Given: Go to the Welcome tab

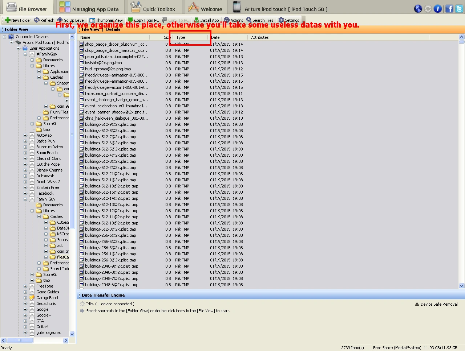Looking at the screenshot, I should tap(206, 8).
